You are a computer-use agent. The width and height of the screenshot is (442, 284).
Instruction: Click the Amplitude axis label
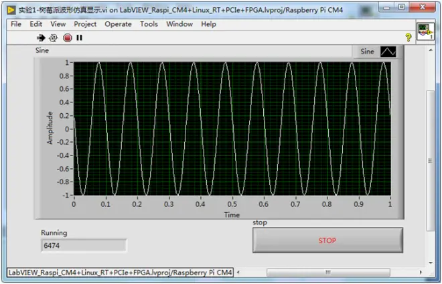click(x=50, y=128)
